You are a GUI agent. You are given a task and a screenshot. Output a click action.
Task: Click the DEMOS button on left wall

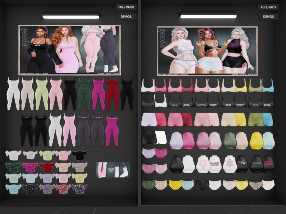click(126, 16)
